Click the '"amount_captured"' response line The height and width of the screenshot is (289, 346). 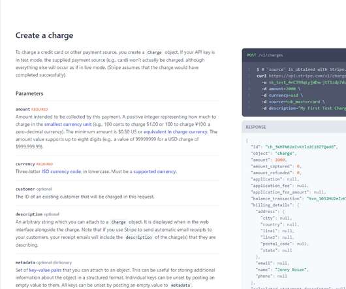pos(276,166)
